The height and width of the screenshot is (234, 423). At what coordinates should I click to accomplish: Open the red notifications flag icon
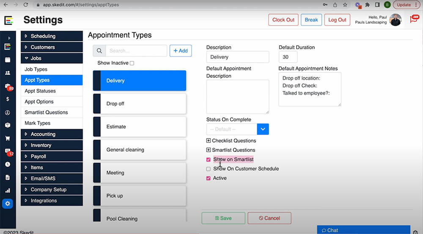pos(413,19)
